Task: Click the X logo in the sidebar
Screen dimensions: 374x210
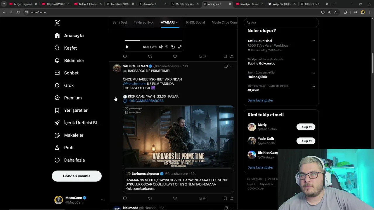Action: tap(57, 23)
